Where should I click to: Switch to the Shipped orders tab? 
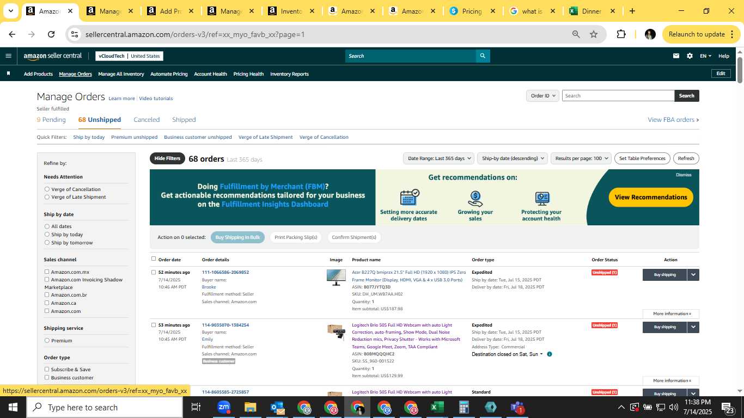tap(184, 120)
